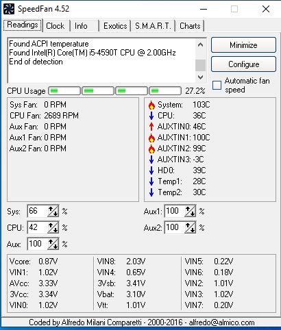This screenshot has width=281, height=330.
Task: Click the 'Sys Fan: 0 RPM' reading
Action: click(38, 105)
